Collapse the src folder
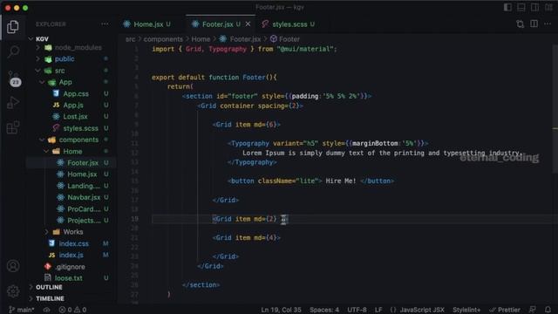The width and height of the screenshot is (558, 314). point(37,71)
